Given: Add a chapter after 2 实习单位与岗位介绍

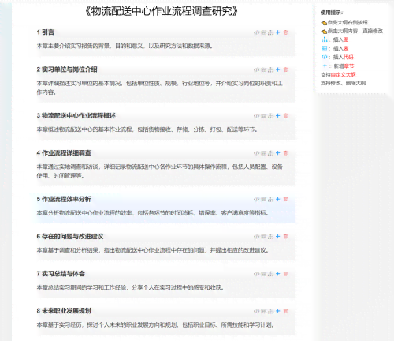Looking at the screenshot, I should (278, 69).
